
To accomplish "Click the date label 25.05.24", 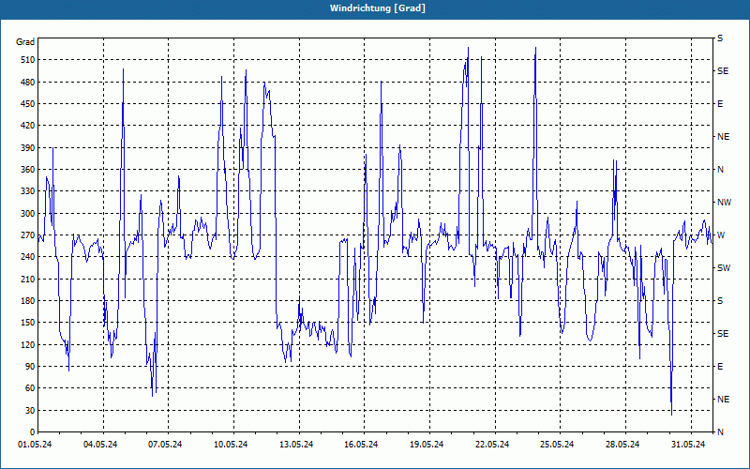I will [x=557, y=445].
